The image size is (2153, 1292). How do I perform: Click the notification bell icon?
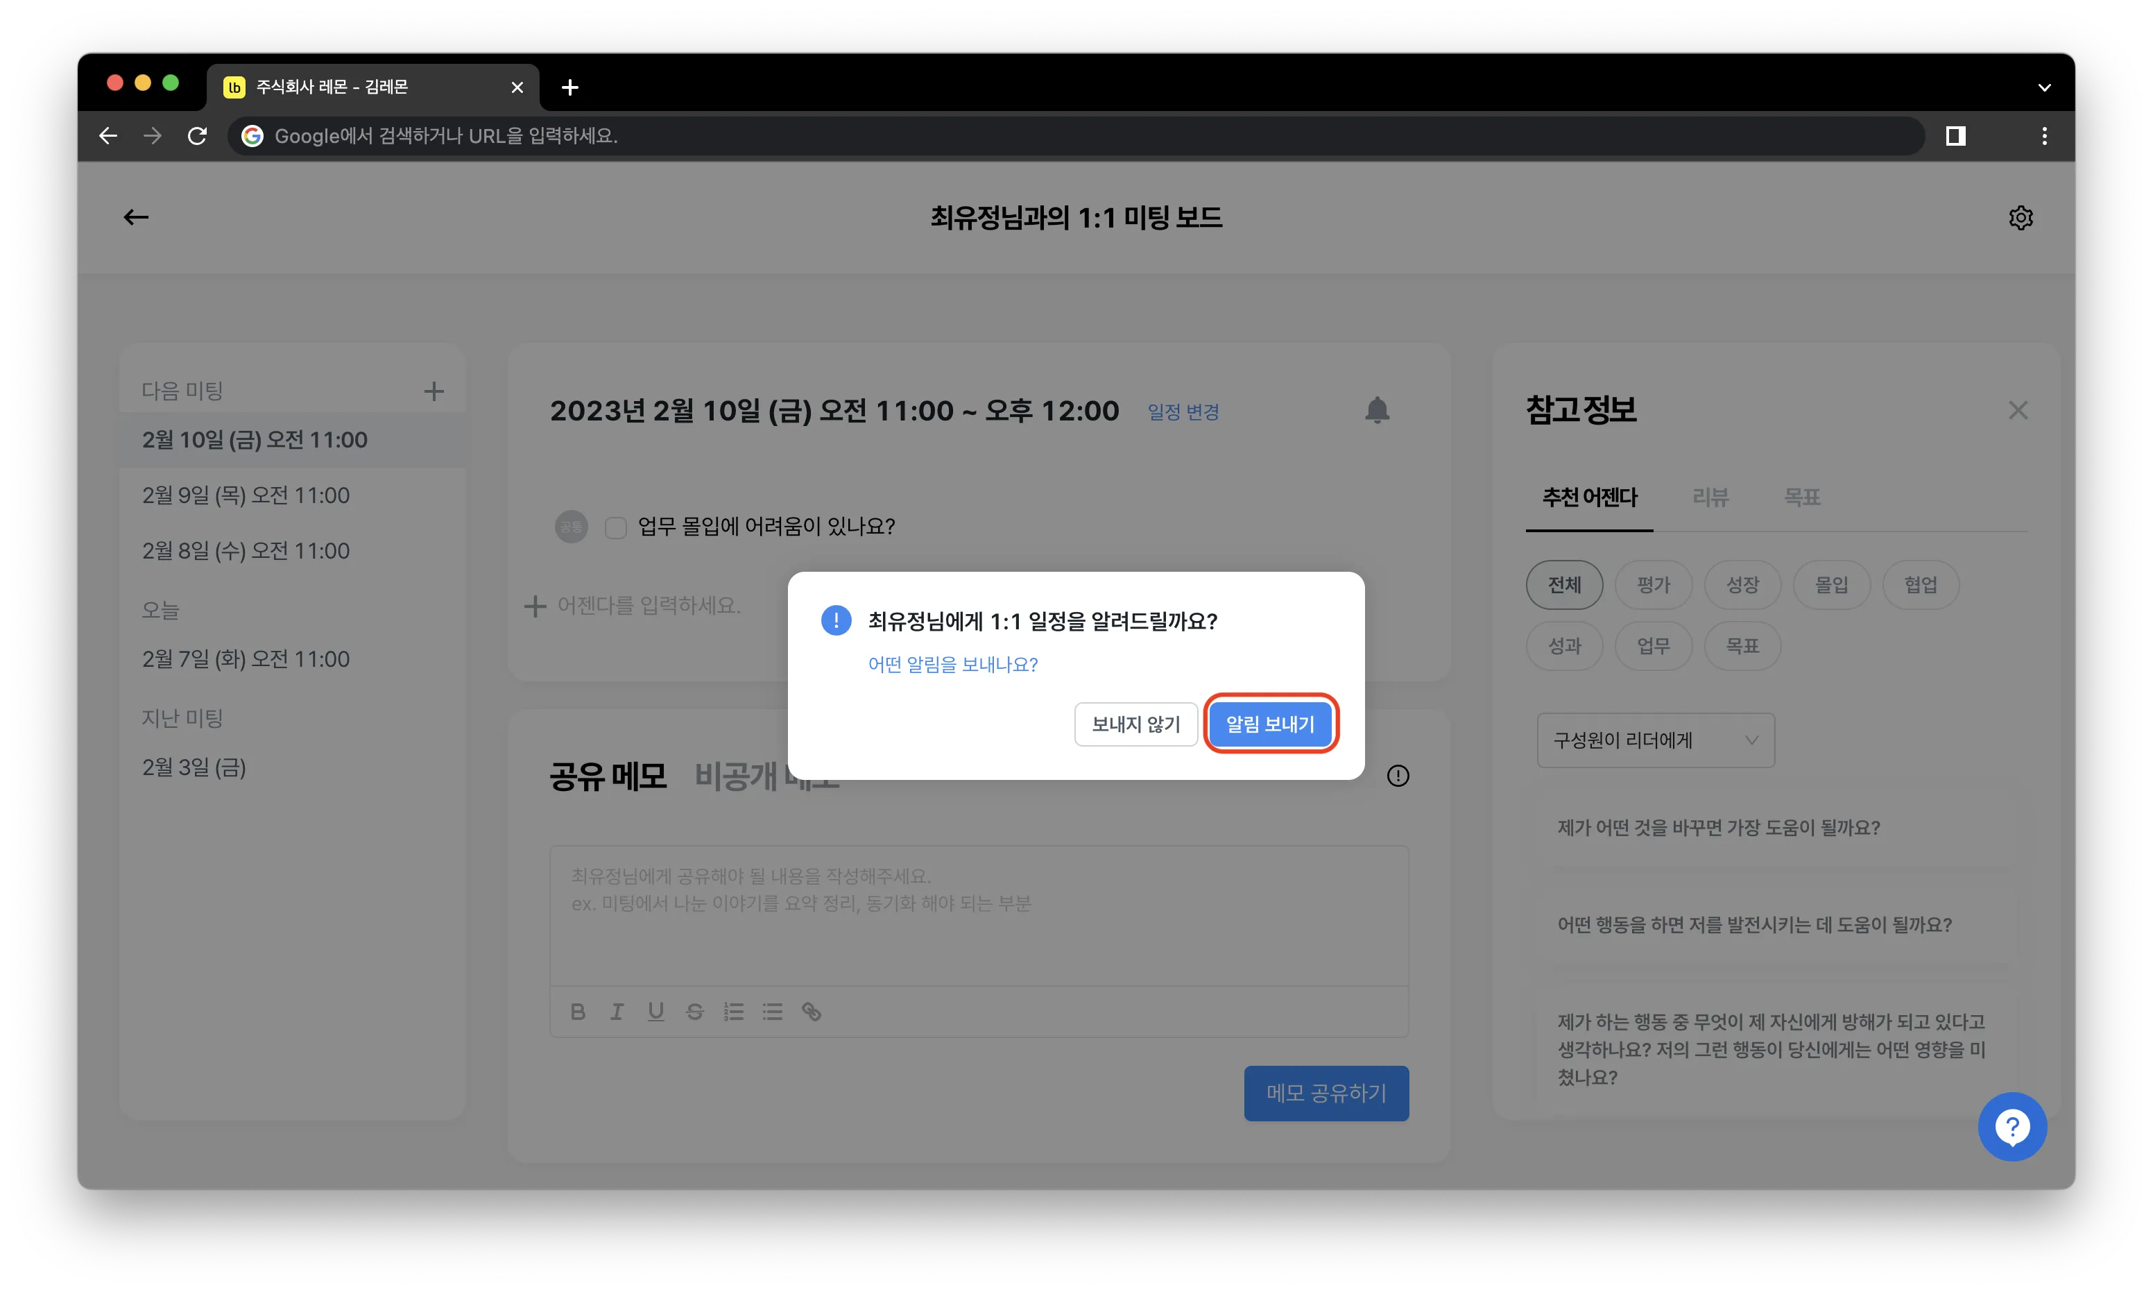(1377, 410)
